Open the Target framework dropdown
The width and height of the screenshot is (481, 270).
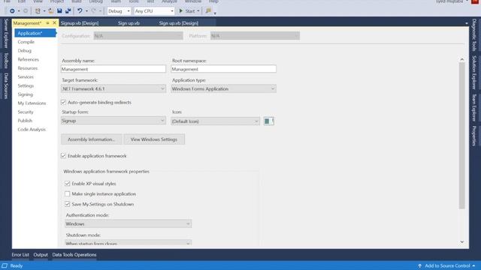(x=113, y=88)
